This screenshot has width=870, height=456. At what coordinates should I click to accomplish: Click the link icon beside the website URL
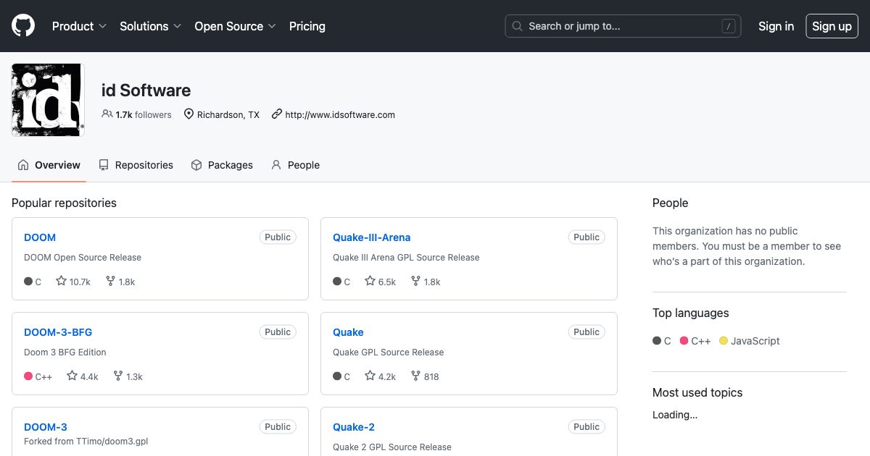(x=277, y=114)
